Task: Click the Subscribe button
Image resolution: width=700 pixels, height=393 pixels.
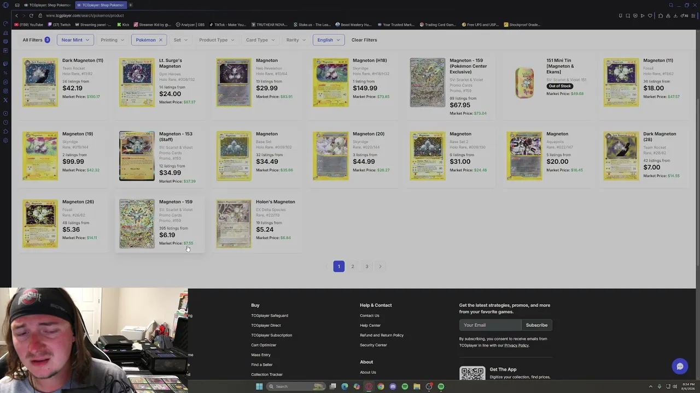Action: 536,325
